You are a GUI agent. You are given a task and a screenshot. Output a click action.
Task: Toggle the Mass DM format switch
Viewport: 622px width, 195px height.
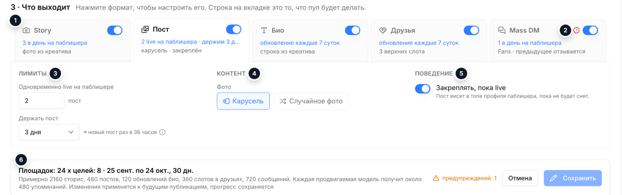pyautogui.click(x=591, y=30)
